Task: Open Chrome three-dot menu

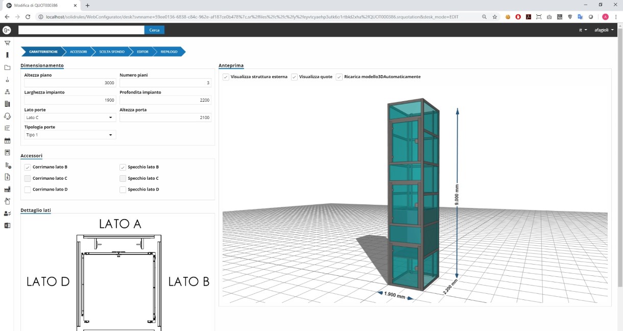Action: [x=616, y=17]
